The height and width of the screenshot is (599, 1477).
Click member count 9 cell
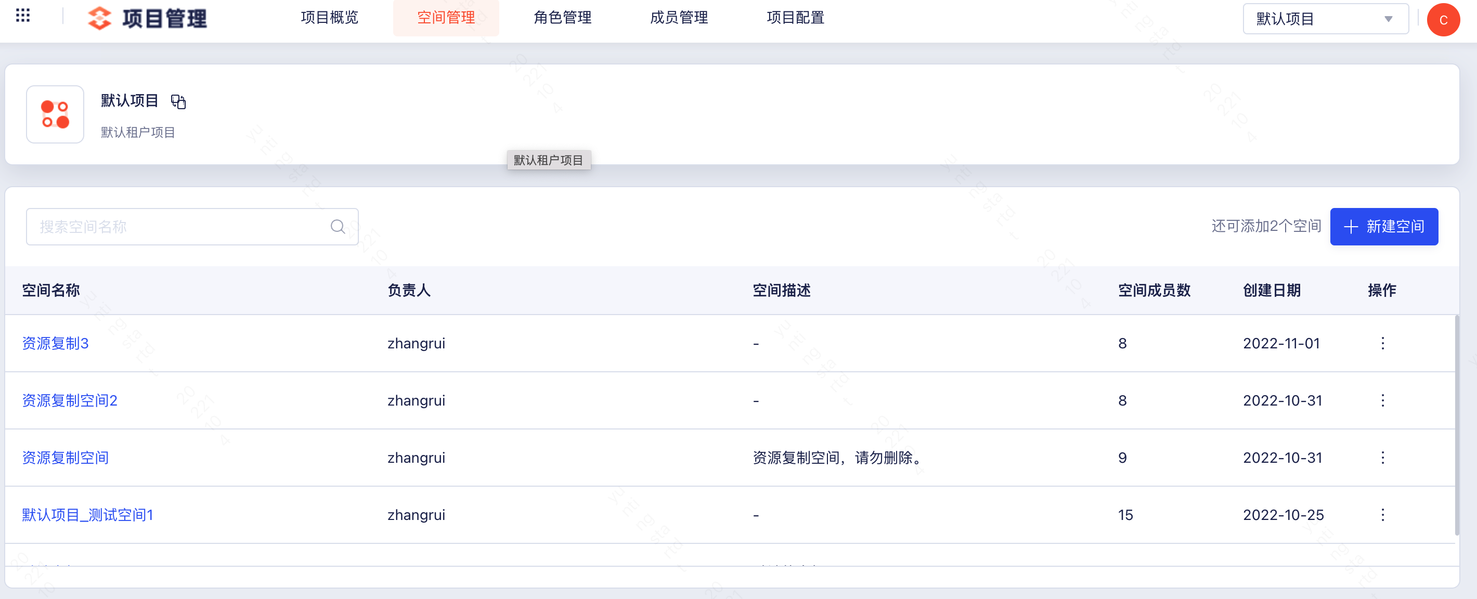point(1123,458)
